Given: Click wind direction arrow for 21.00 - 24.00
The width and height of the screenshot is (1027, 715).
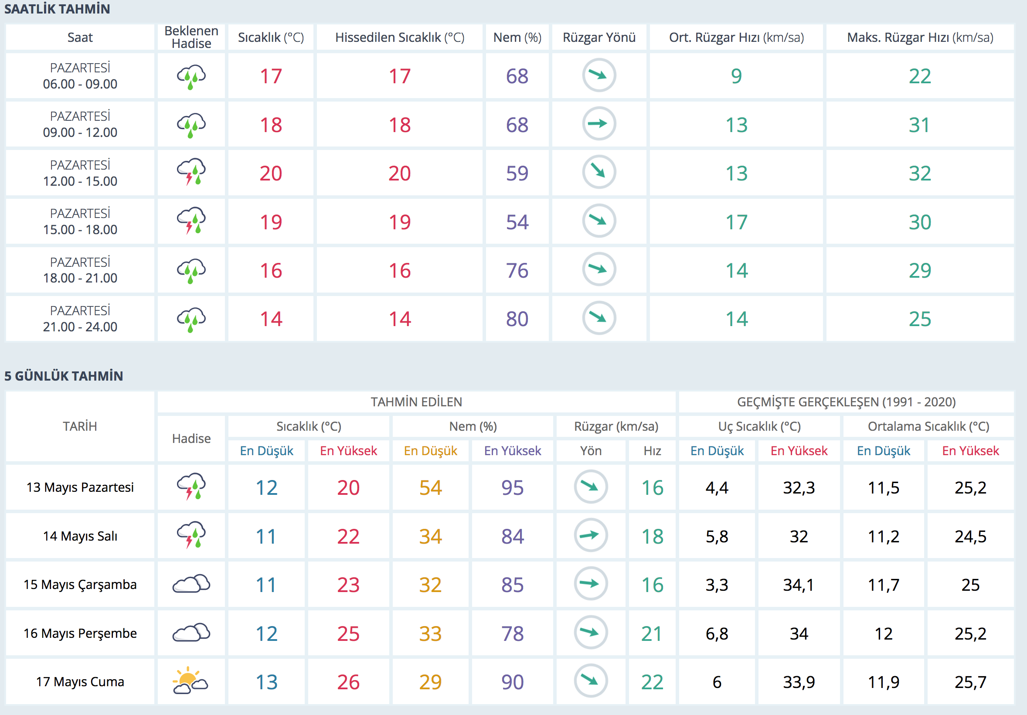Looking at the screenshot, I should click(599, 318).
